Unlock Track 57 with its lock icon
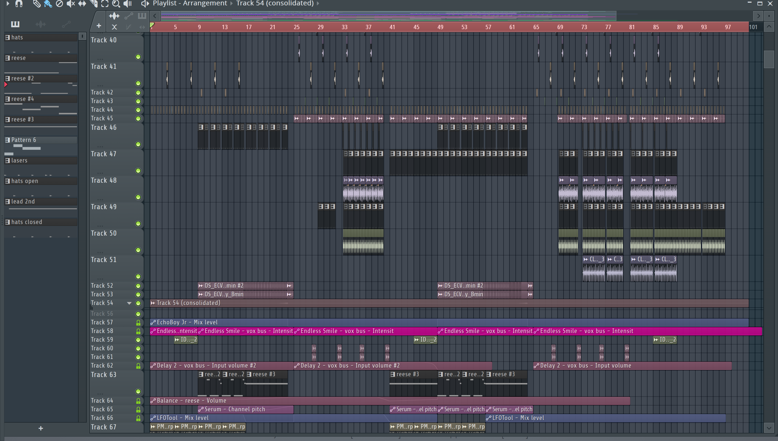This screenshot has height=441, width=778. (x=138, y=323)
